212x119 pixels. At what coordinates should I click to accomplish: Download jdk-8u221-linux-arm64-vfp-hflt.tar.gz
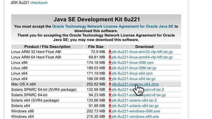click(142, 57)
